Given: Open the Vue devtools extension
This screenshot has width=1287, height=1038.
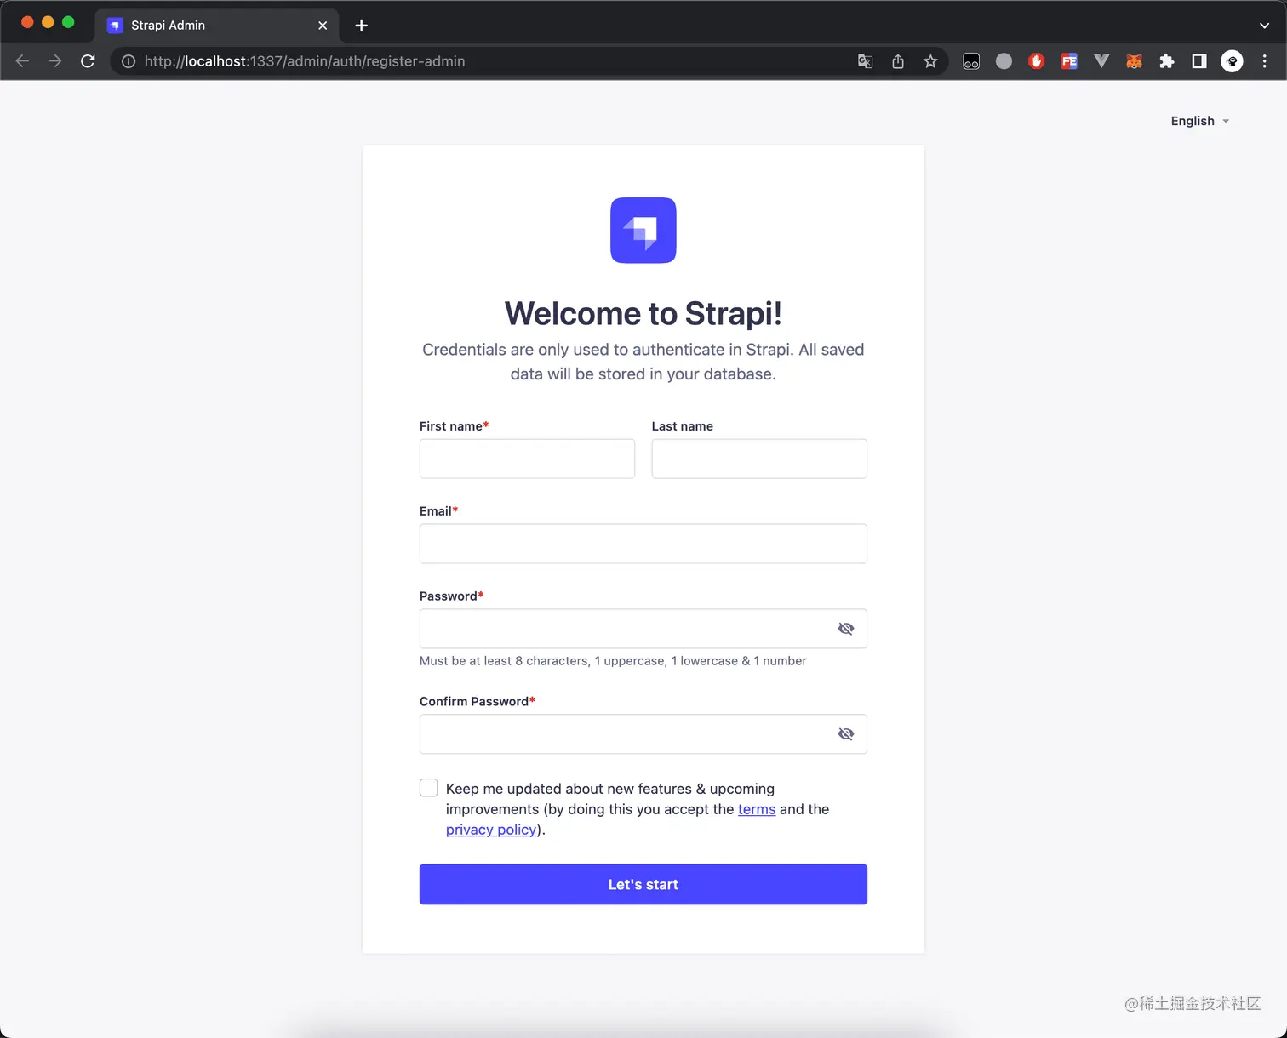Looking at the screenshot, I should point(1101,61).
